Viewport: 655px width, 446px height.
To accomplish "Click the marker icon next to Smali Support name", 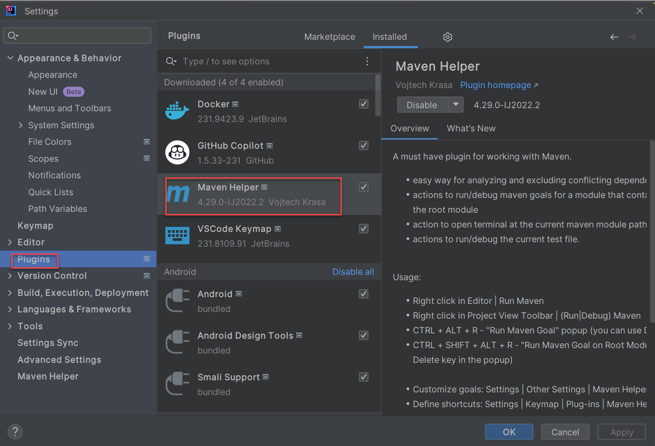I will tap(266, 377).
